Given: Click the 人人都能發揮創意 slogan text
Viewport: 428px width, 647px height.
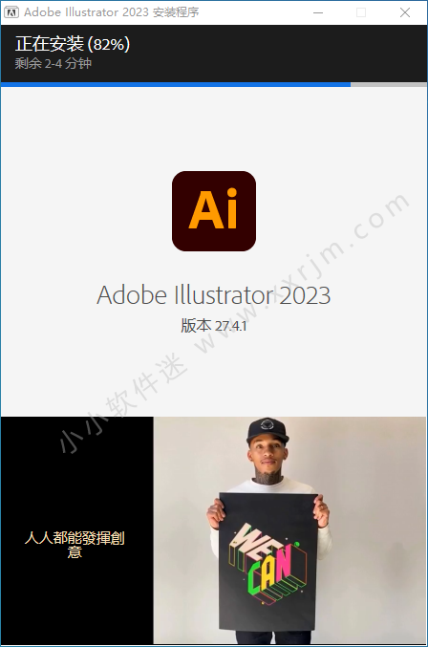Looking at the screenshot, I should coord(75,545).
